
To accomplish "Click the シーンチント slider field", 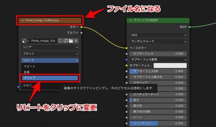I will [x=158, y=123].
